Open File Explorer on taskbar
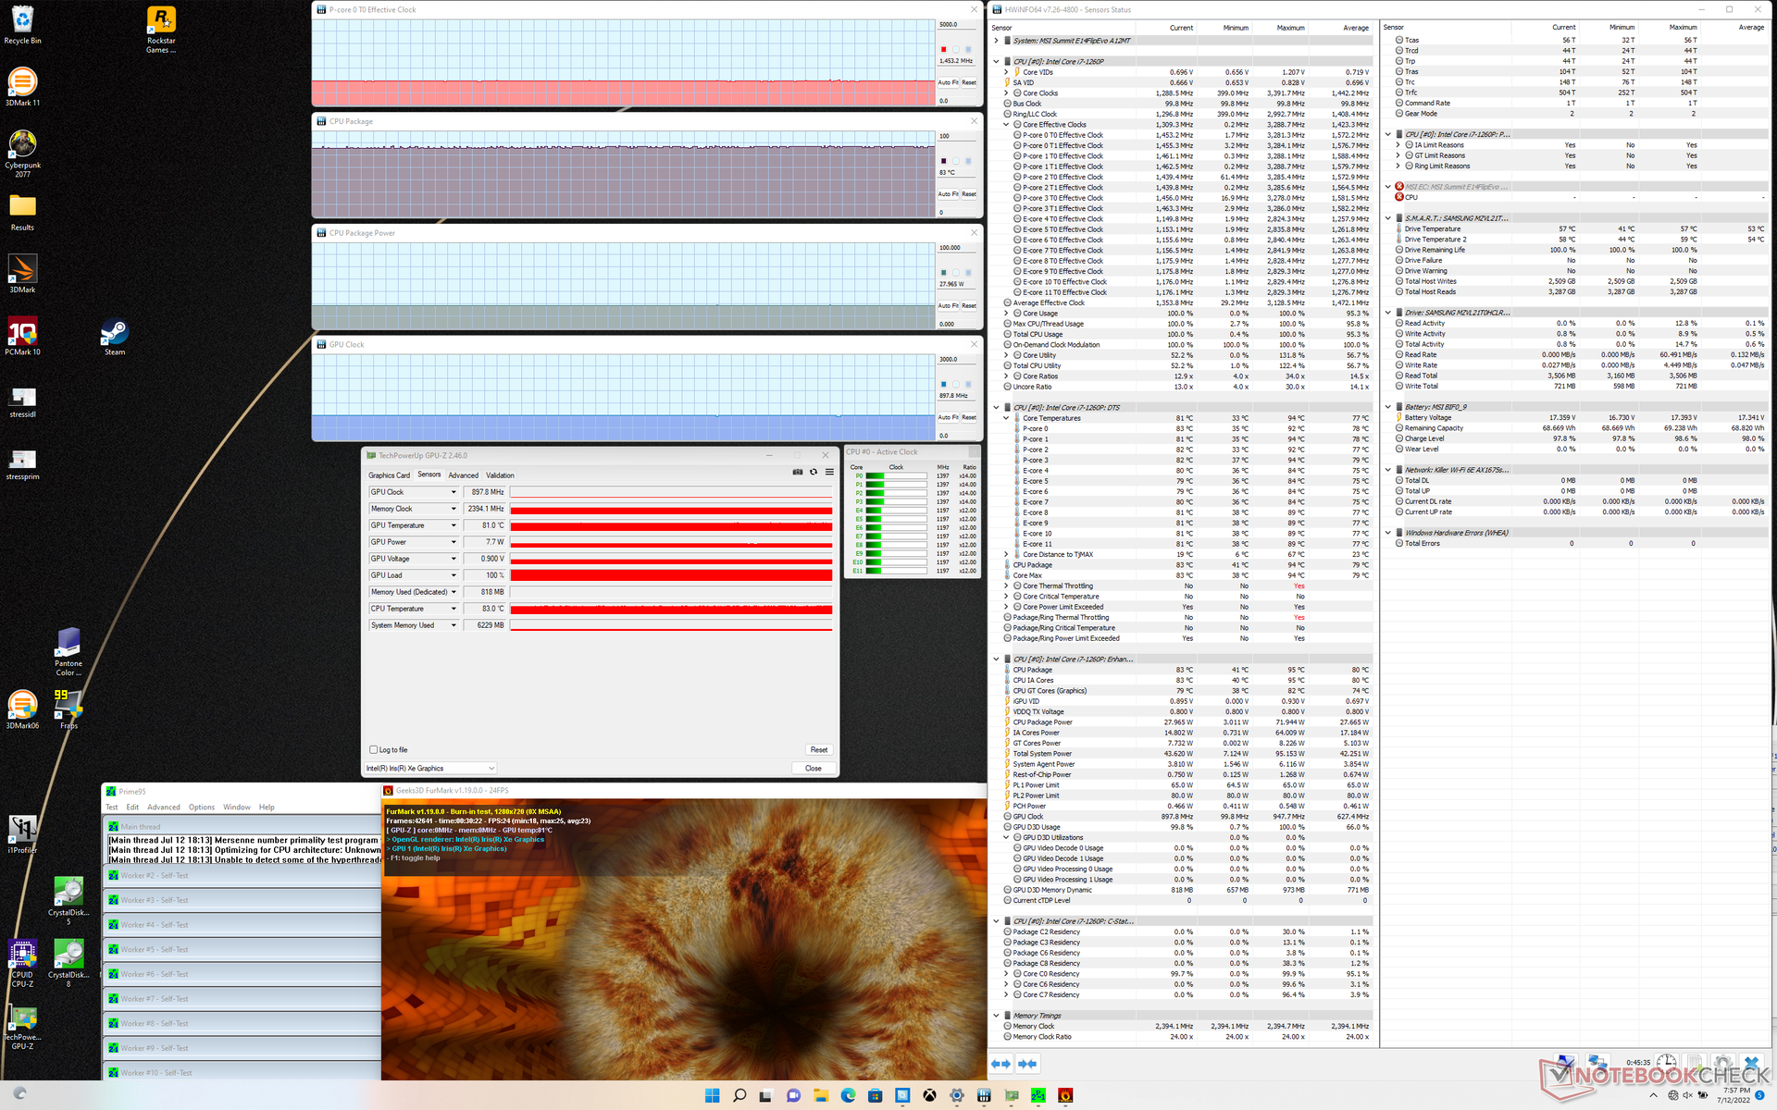This screenshot has height=1110, width=1777. pyautogui.click(x=821, y=1095)
